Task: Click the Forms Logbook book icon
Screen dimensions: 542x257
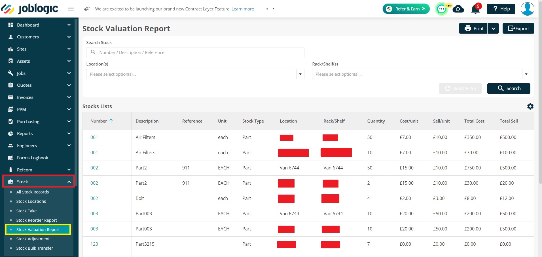Action: point(11,158)
